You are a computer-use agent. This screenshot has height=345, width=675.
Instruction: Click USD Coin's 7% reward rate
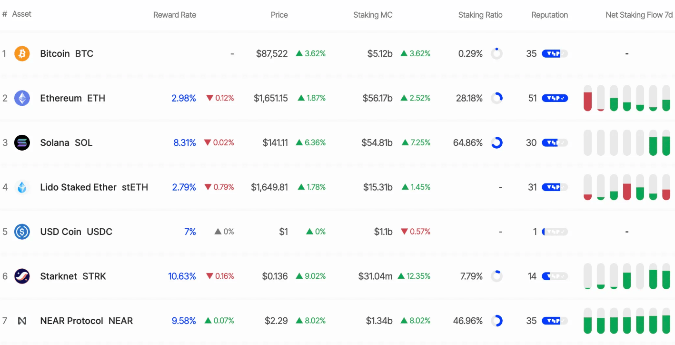pyautogui.click(x=190, y=232)
